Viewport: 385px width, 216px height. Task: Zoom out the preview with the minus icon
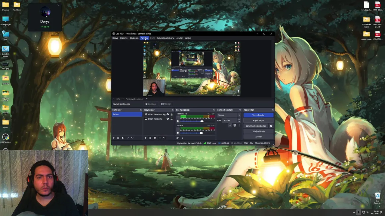[113, 99]
